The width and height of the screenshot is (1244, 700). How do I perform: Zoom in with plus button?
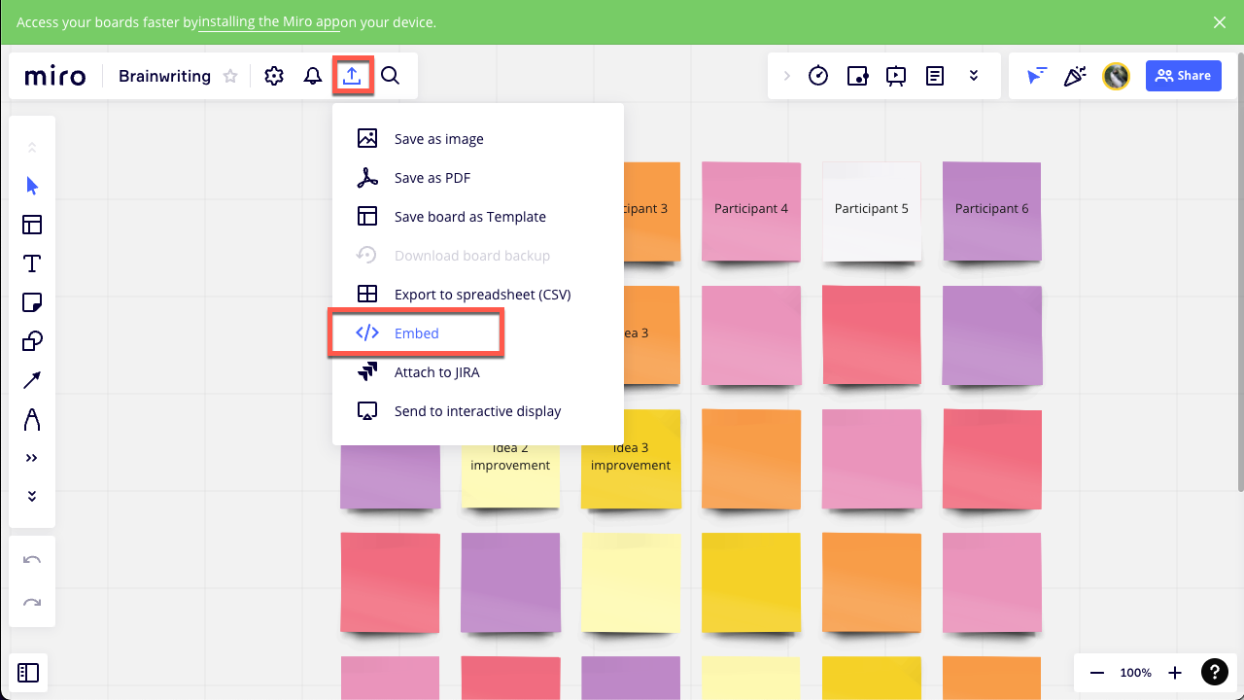pos(1175,673)
